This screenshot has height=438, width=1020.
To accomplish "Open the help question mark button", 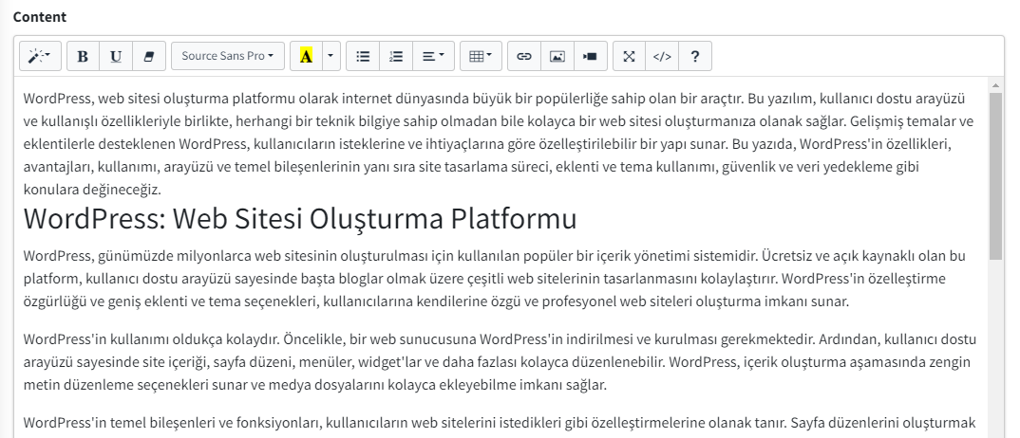I will (x=695, y=57).
